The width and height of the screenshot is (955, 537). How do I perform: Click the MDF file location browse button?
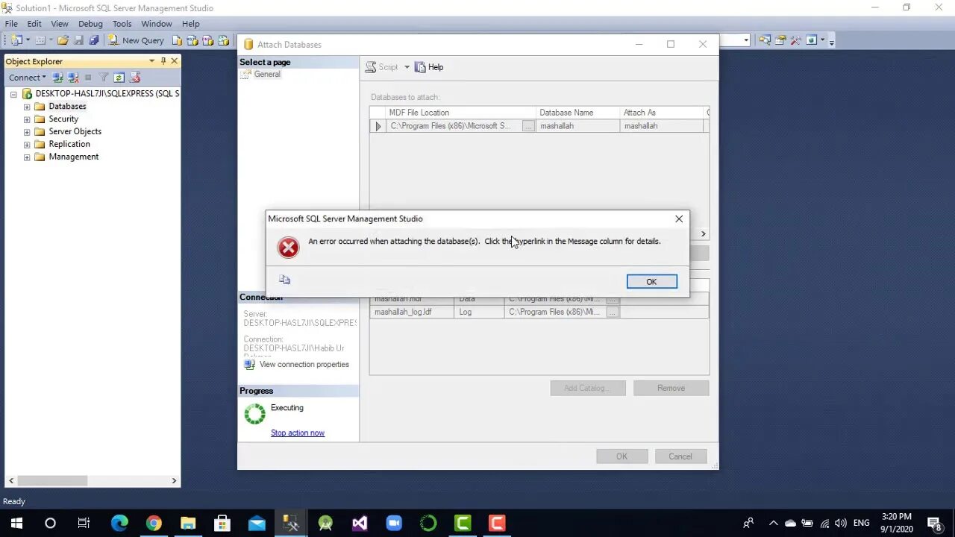tap(528, 126)
